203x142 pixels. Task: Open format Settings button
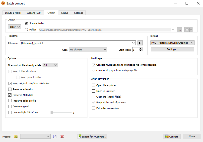172,49
